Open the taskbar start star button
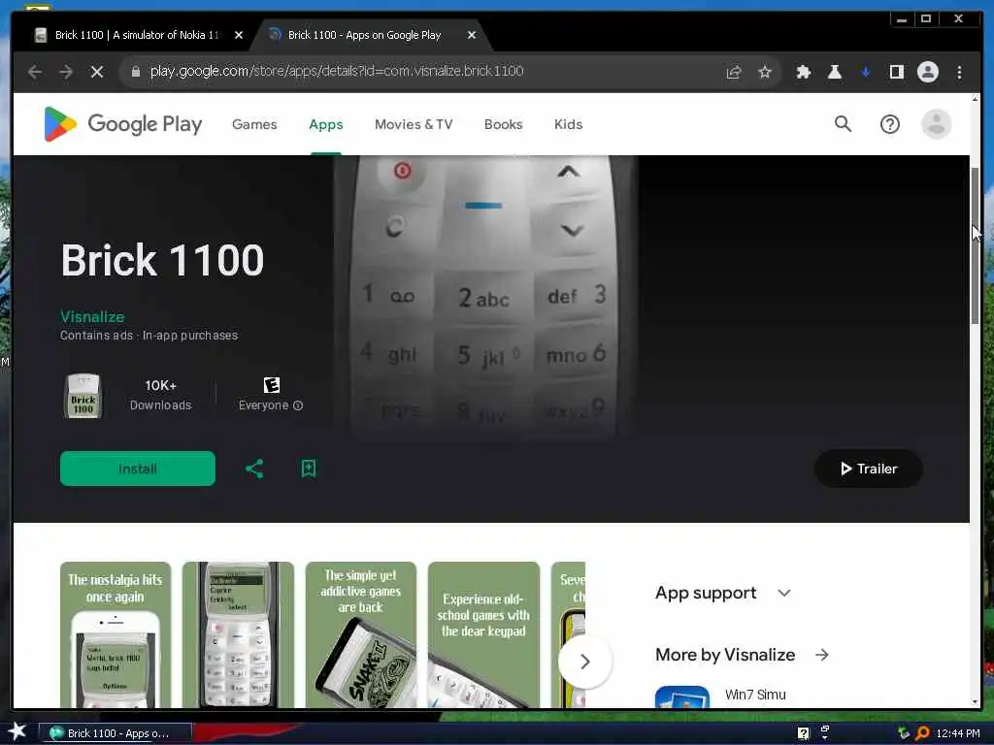The height and width of the screenshot is (745, 994). tap(17, 731)
